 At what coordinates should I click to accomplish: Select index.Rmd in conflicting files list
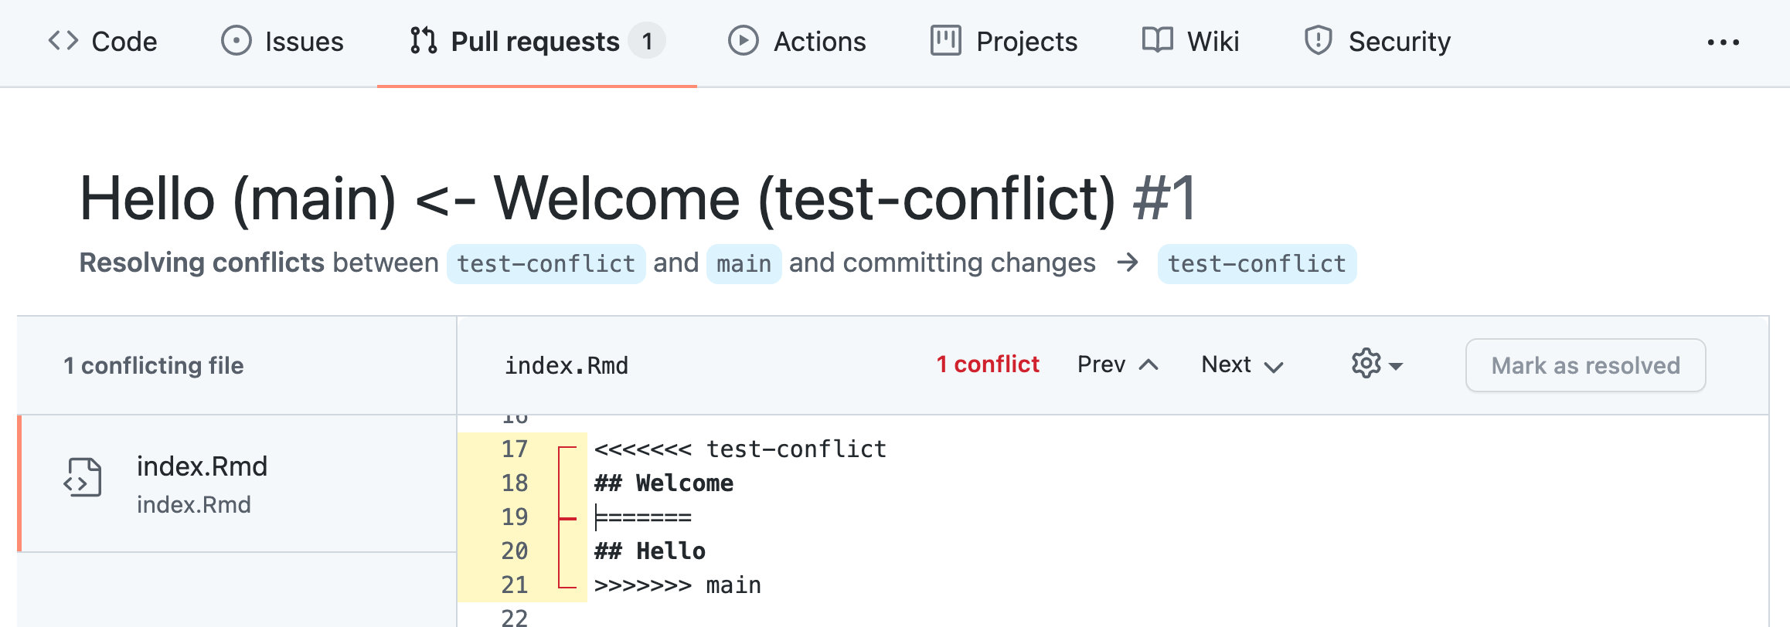(237, 483)
